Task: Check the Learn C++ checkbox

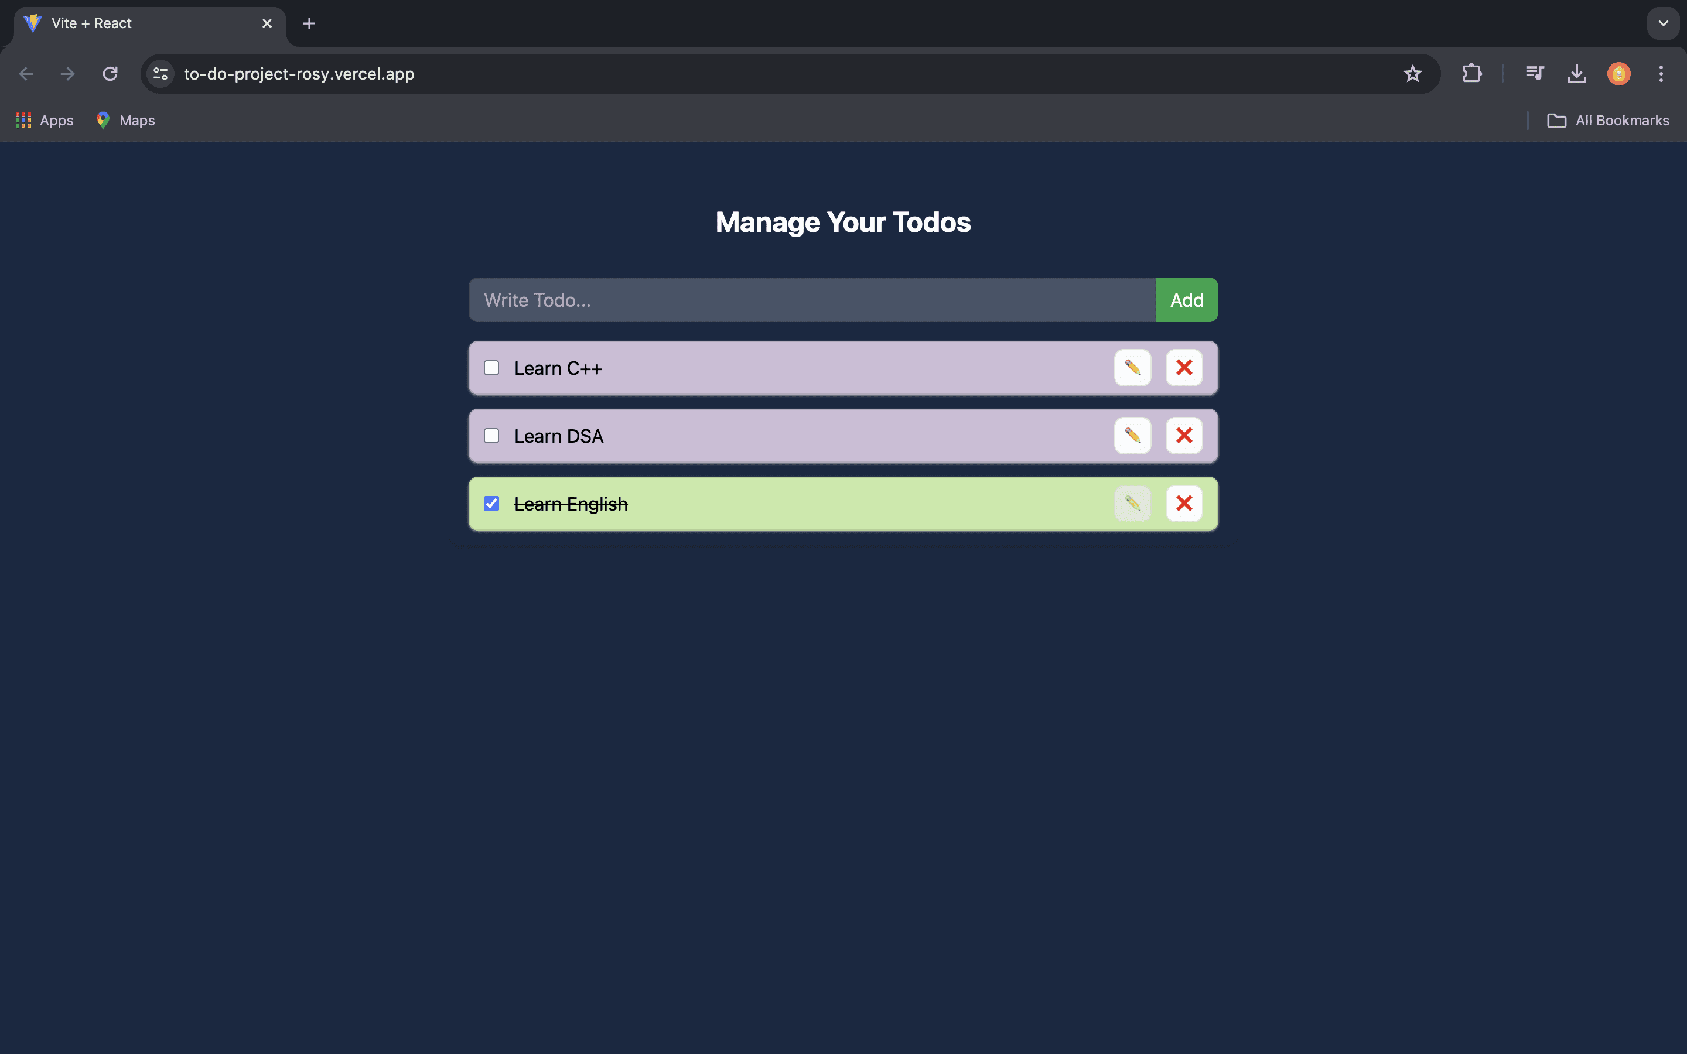Action: [491, 368]
